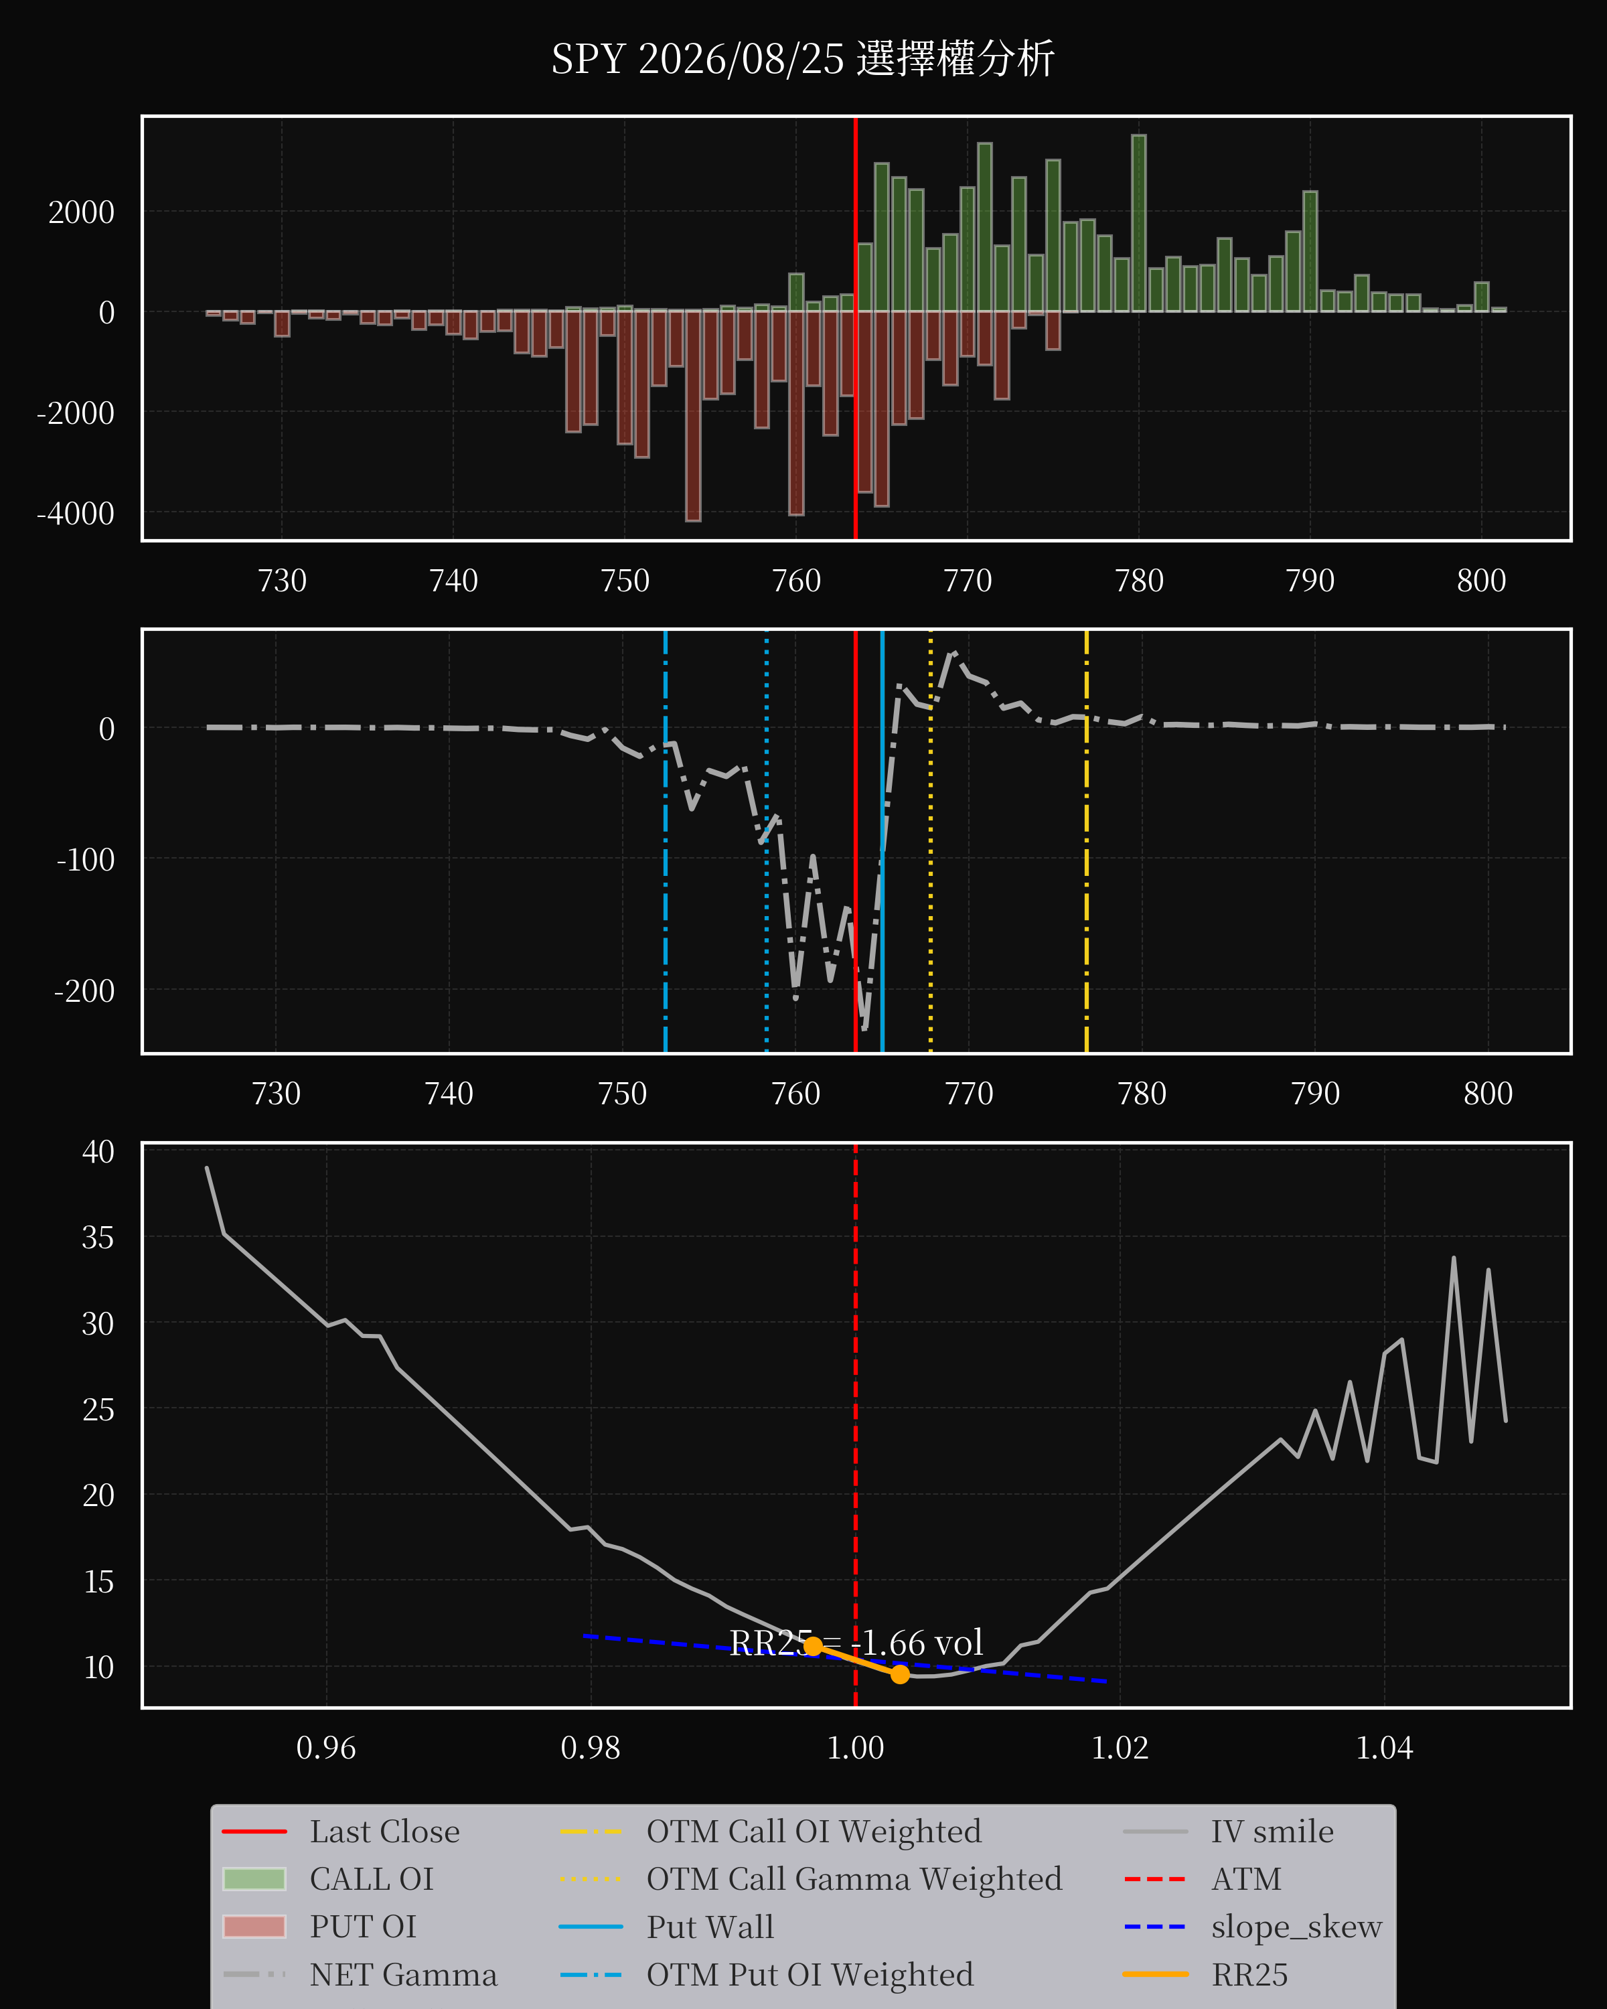Click the yellow dash-dot OTM Call OI line in gamma chart
1607x2009 pixels.
(1086, 841)
